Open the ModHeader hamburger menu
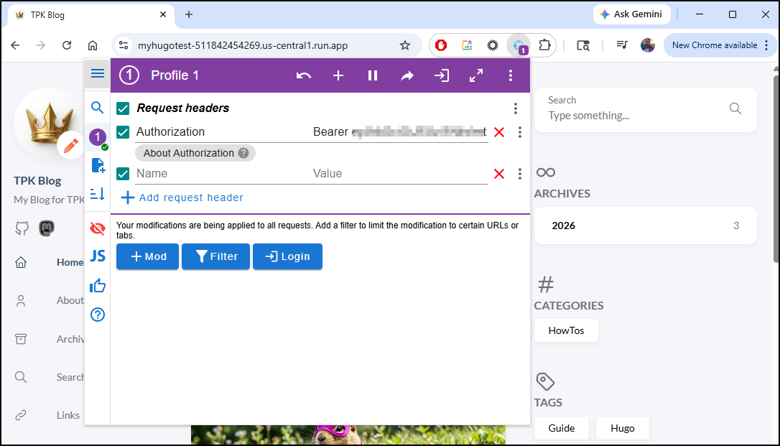 tap(98, 74)
